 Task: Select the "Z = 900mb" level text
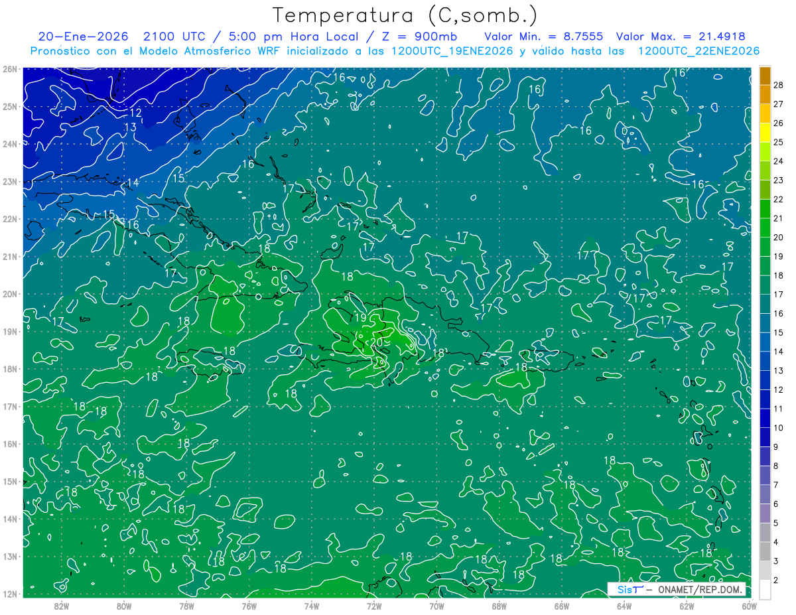point(419,36)
